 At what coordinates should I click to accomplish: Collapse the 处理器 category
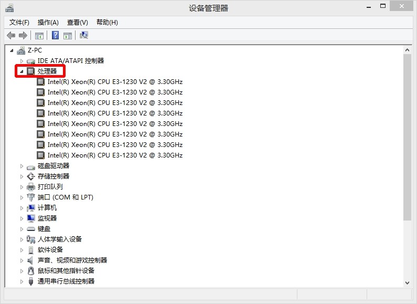(22, 71)
